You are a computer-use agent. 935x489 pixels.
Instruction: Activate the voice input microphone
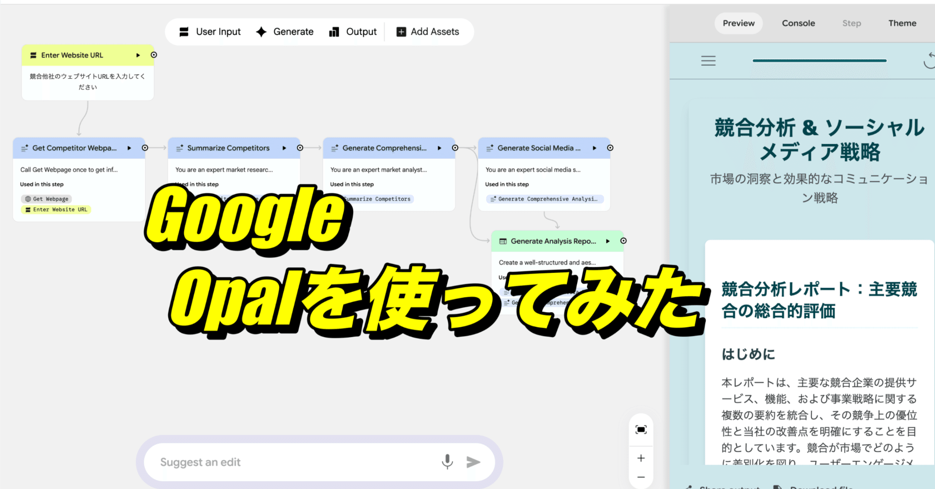pyautogui.click(x=447, y=462)
